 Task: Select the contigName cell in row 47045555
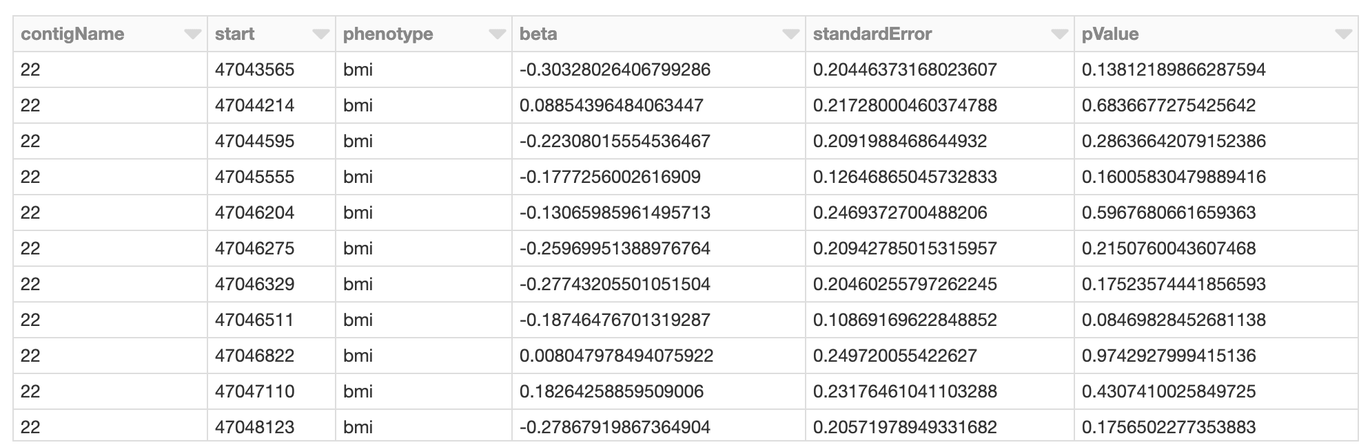[30, 177]
